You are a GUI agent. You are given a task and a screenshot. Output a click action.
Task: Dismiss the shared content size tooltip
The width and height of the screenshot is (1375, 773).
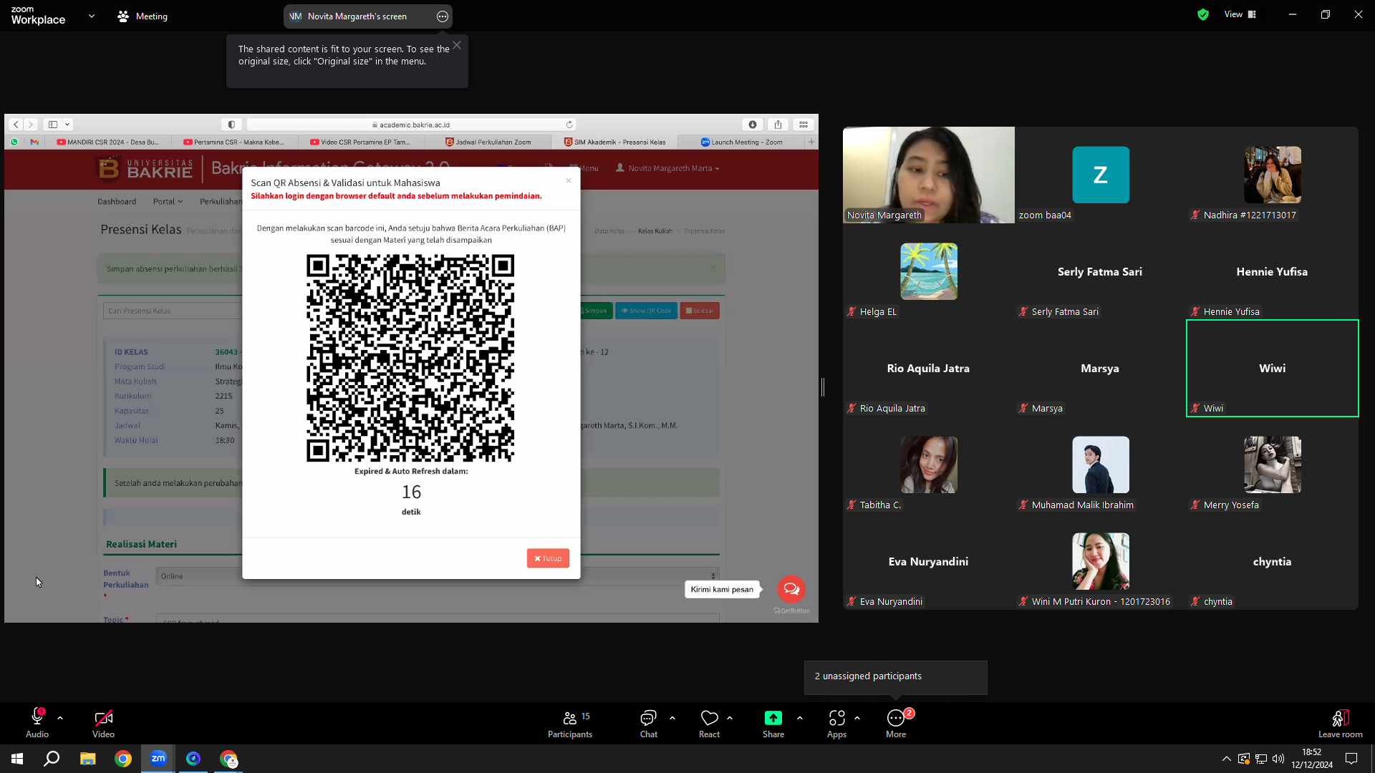(x=457, y=45)
